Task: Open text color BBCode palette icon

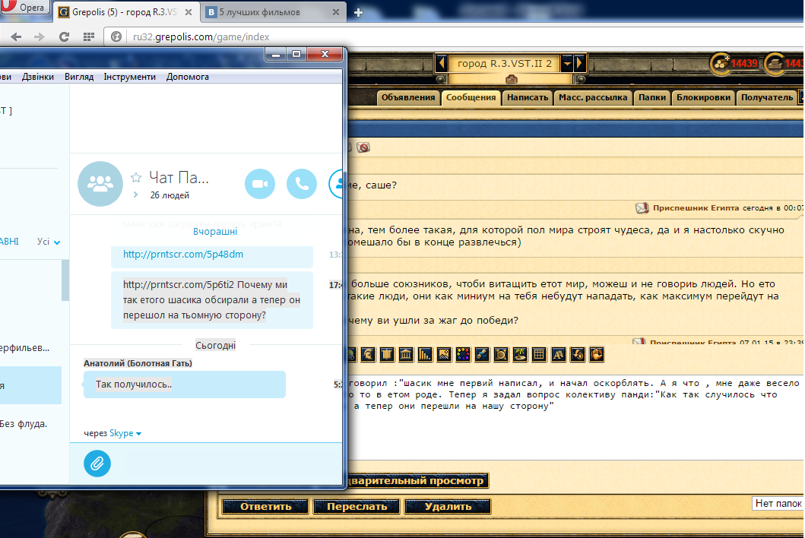Action: pyautogui.click(x=463, y=355)
